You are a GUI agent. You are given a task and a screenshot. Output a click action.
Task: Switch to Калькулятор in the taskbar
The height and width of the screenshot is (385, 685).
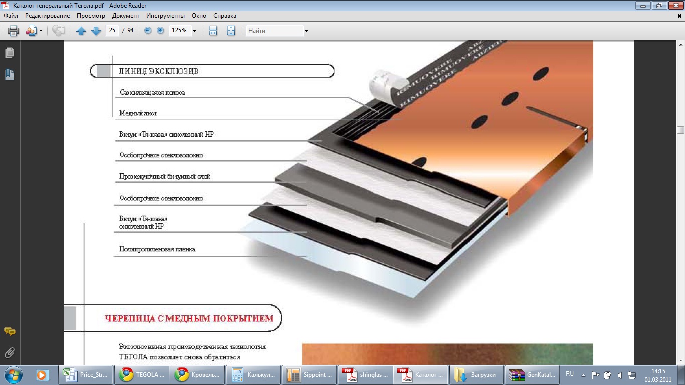pyautogui.click(x=253, y=375)
